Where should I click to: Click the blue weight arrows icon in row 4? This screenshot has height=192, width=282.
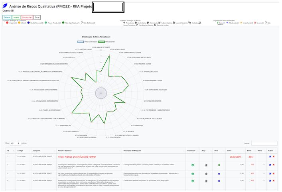click(219, 181)
